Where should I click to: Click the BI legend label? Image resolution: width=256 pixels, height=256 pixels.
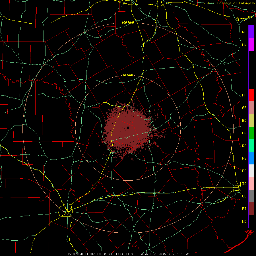coord(244,209)
